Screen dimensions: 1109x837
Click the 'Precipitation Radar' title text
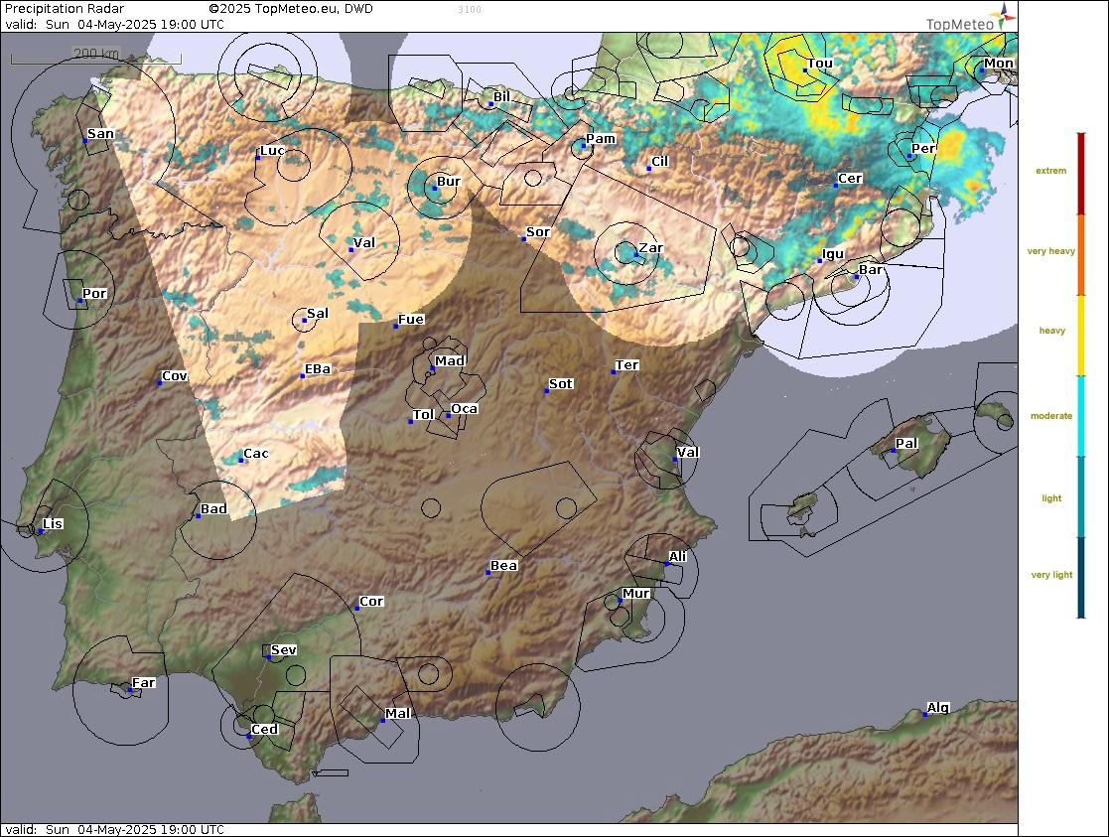coord(65,9)
